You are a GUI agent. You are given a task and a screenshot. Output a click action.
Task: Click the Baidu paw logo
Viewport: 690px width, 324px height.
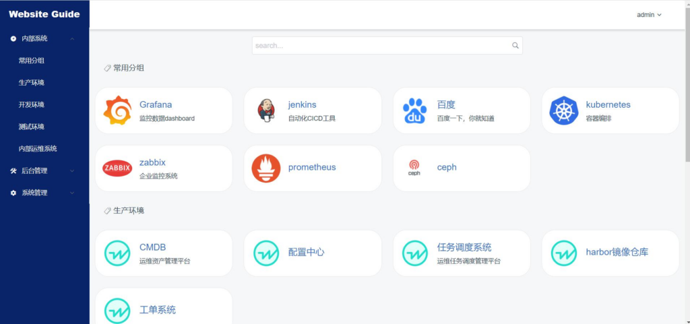tap(414, 110)
